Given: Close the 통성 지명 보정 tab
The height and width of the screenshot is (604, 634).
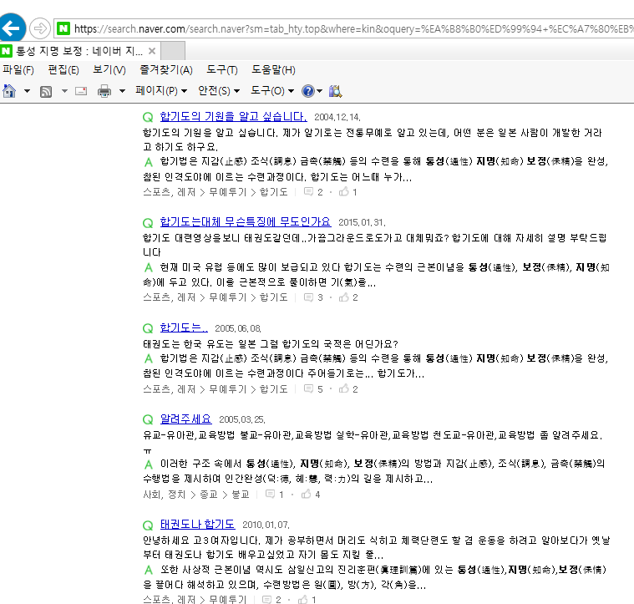Looking at the screenshot, I should coord(152,51).
